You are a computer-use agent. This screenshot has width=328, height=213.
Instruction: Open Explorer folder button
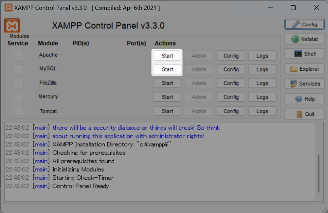coord(304,69)
